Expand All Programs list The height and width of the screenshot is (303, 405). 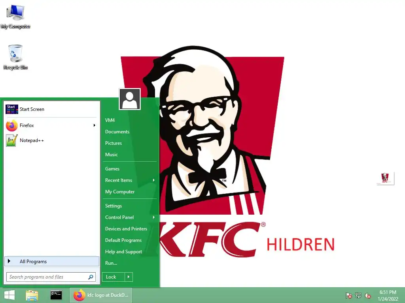(x=52, y=262)
